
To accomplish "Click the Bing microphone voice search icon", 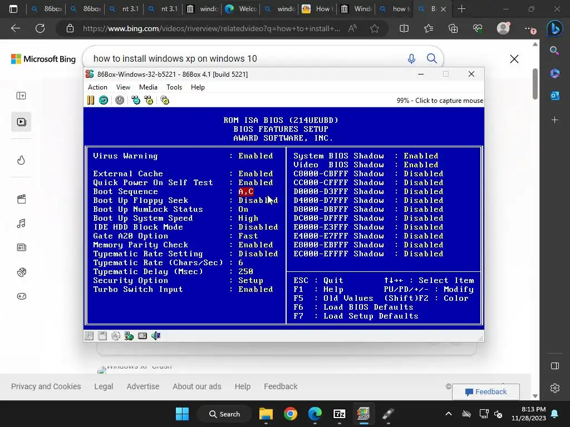I will [x=411, y=58].
